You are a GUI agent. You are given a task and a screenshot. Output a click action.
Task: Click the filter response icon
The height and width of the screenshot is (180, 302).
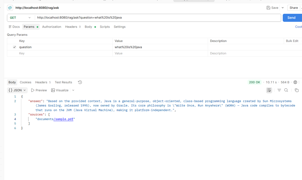pyautogui.click(x=279, y=90)
